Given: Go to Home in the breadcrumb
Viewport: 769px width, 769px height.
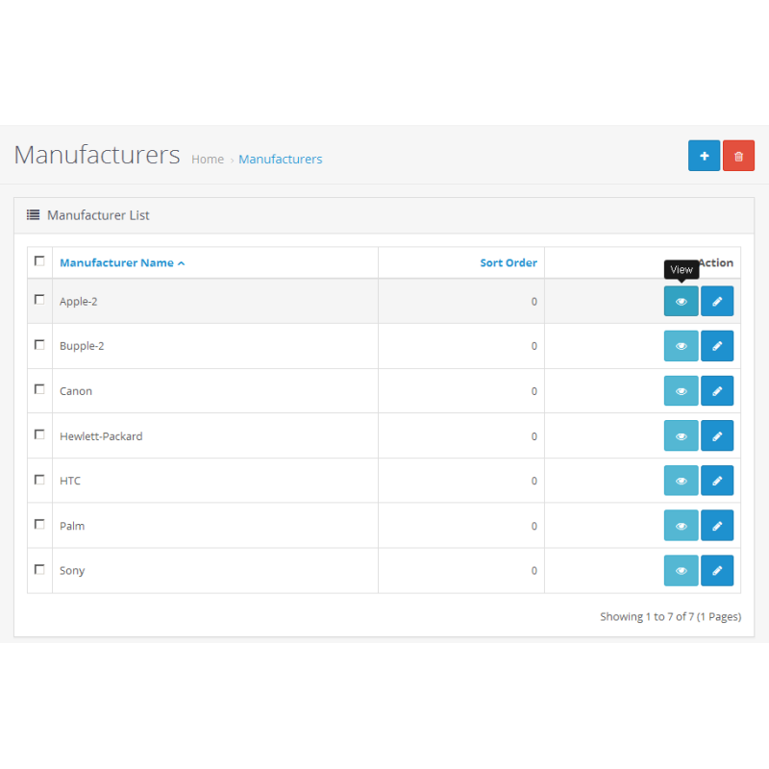Looking at the screenshot, I should click(208, 160).
